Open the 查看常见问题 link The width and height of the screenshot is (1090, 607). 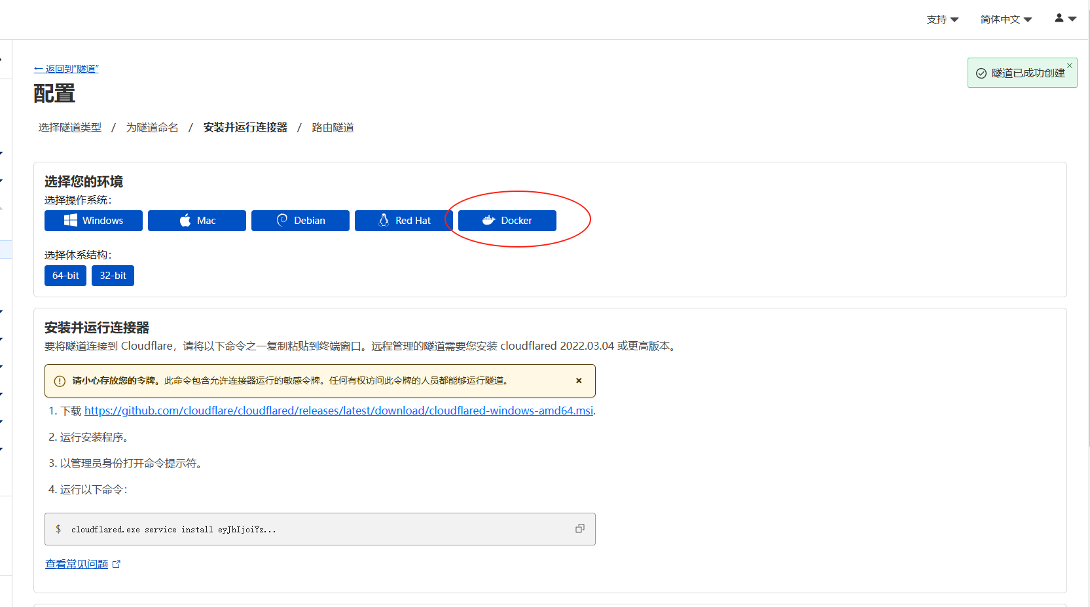click(x=82, y=564)
